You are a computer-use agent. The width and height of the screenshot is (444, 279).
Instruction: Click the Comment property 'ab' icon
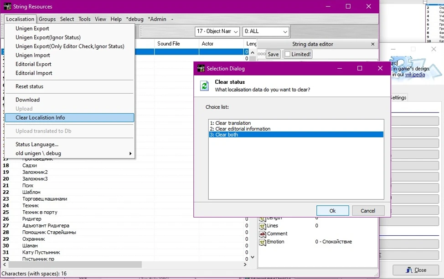[x=263, y=234]
